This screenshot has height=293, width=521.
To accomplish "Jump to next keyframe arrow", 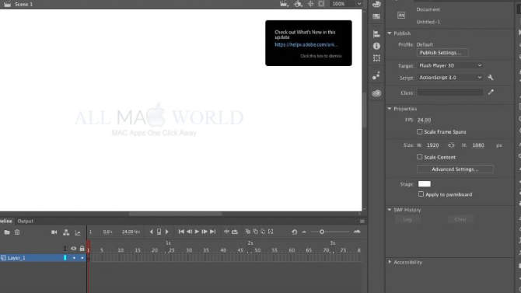I will [x=167, y=232].
